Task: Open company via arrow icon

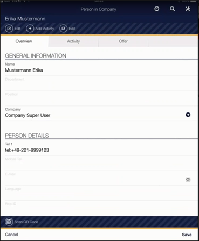Action: [x=188, y=115]
